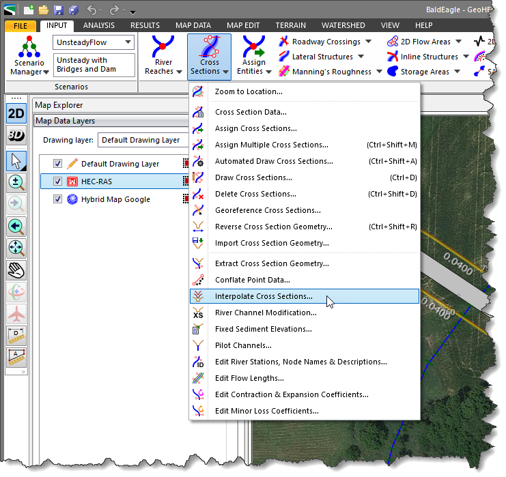Image resolution: width=506 pixels, height=477 pixels.
Task: Collapse the Cross Sections dropdown arrow
Action: click(225, 72)
